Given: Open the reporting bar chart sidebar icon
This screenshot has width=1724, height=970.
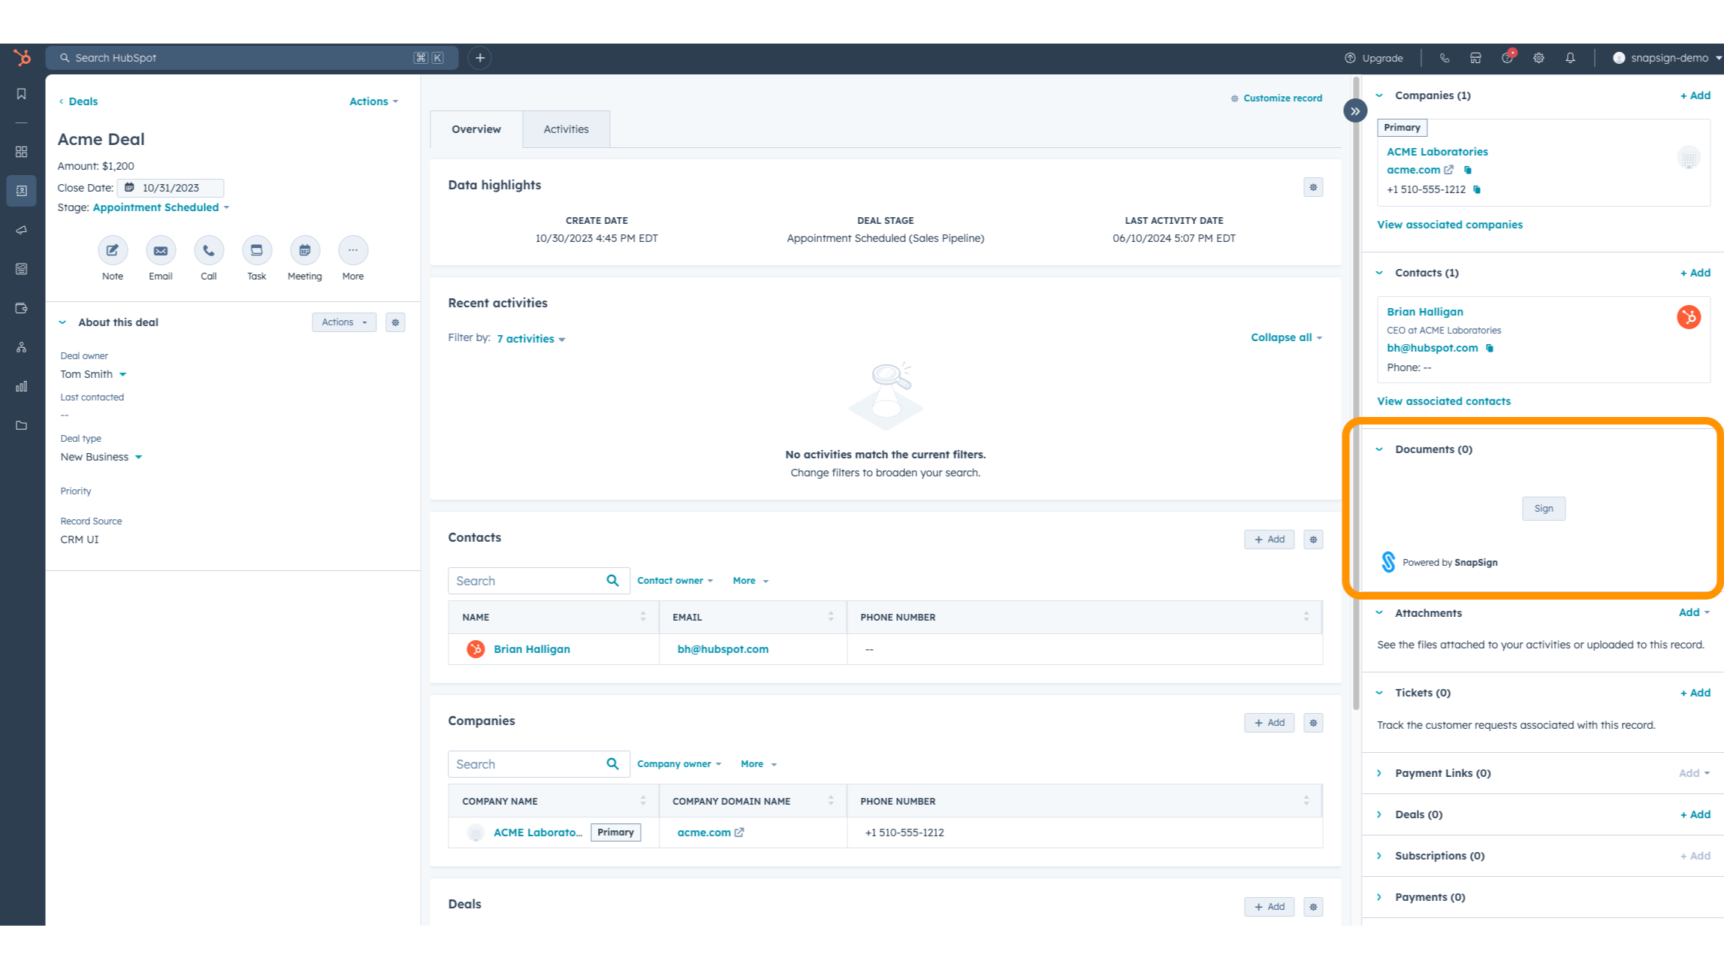Looking at the screenshot, I should coord(22,386).
